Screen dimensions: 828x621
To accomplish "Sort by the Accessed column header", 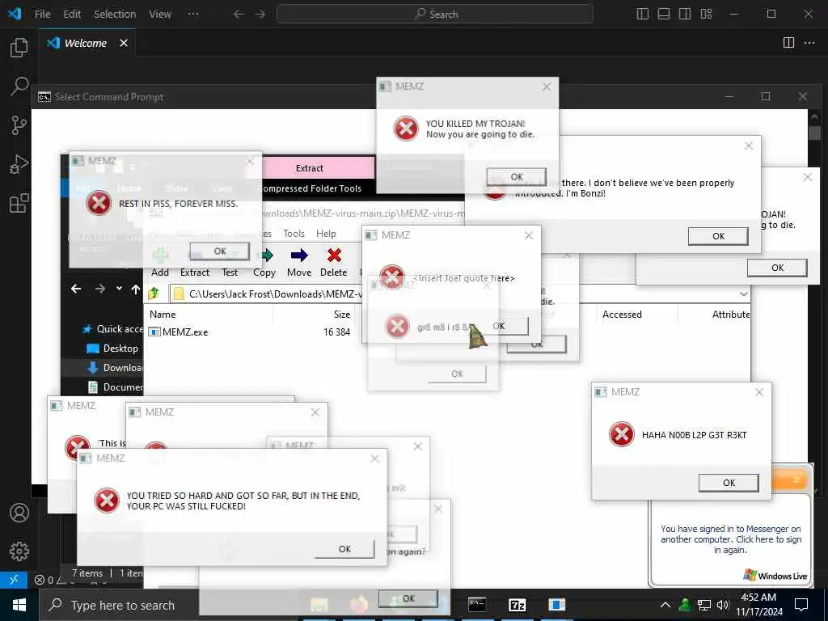I will pyautogui.click(x=622, y=315).
